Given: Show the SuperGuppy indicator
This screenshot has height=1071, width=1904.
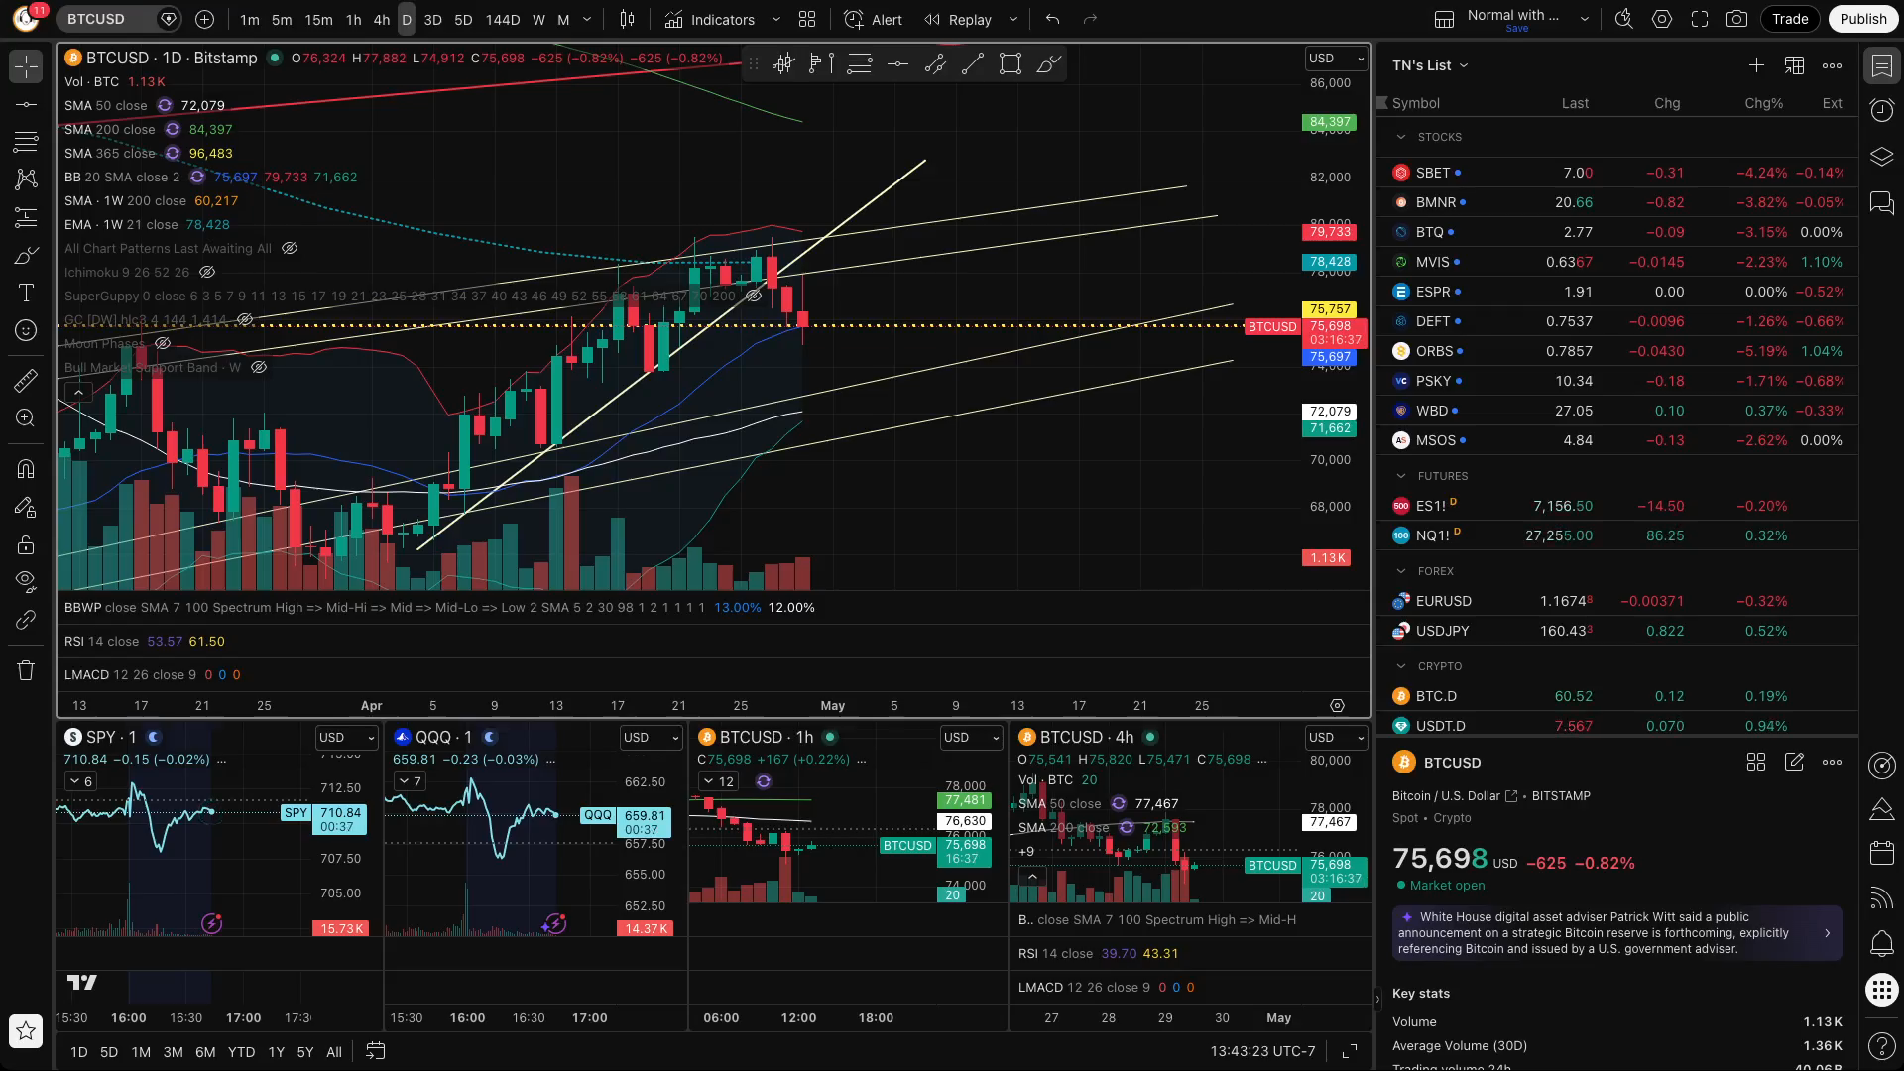Looking at the screenshot, I should [754, 296].
